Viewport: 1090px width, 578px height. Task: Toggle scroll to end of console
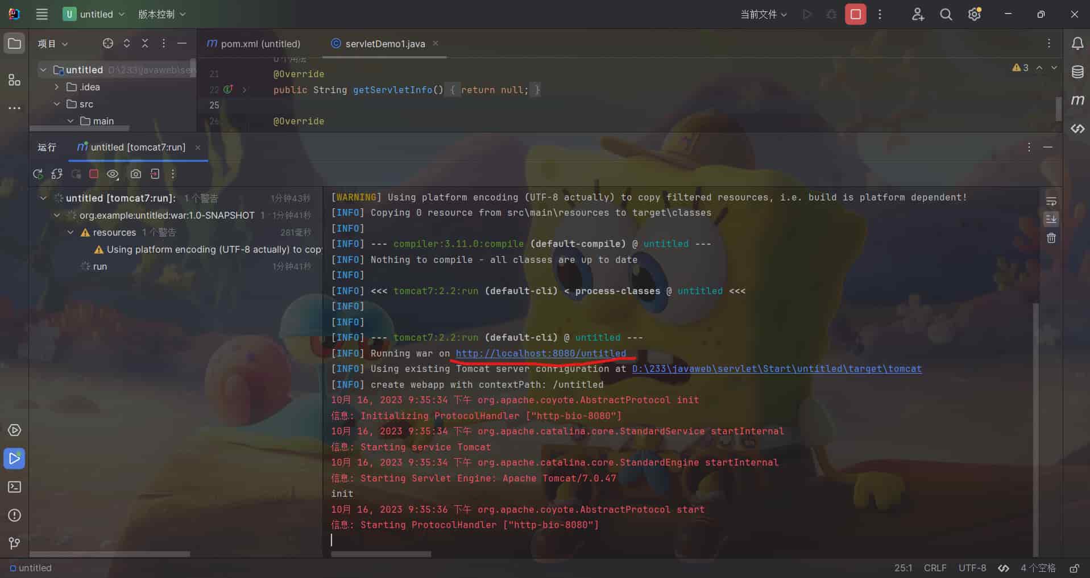(1051, 219)
